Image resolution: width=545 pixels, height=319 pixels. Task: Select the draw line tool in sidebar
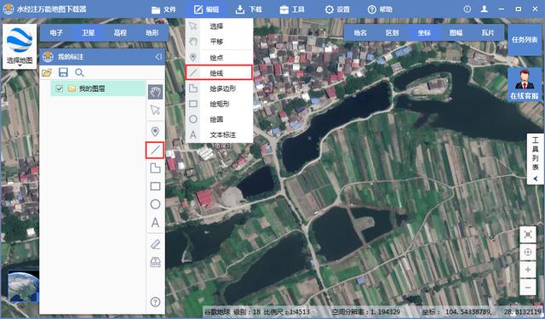pos(155,150)
